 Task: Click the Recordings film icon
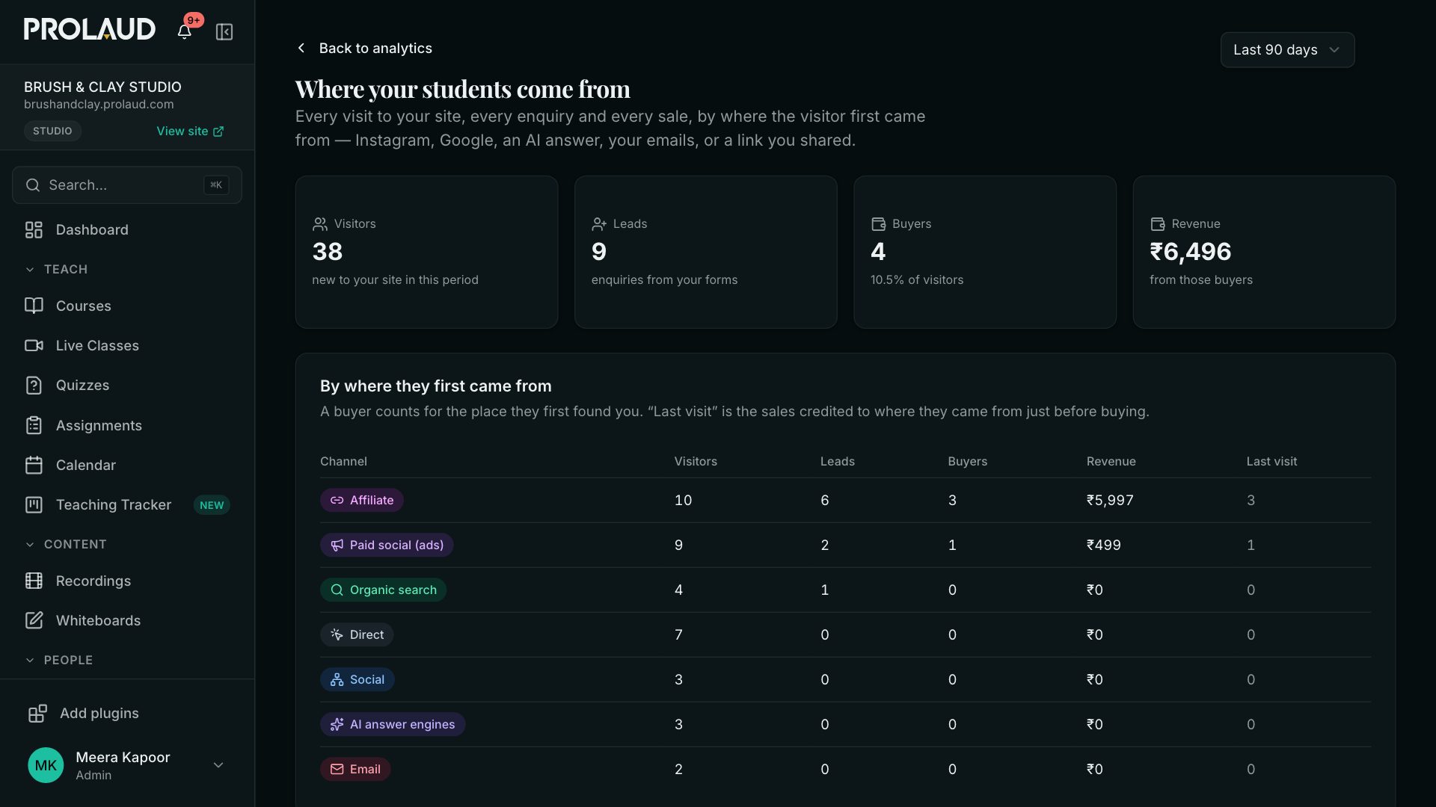coord(34,581)
